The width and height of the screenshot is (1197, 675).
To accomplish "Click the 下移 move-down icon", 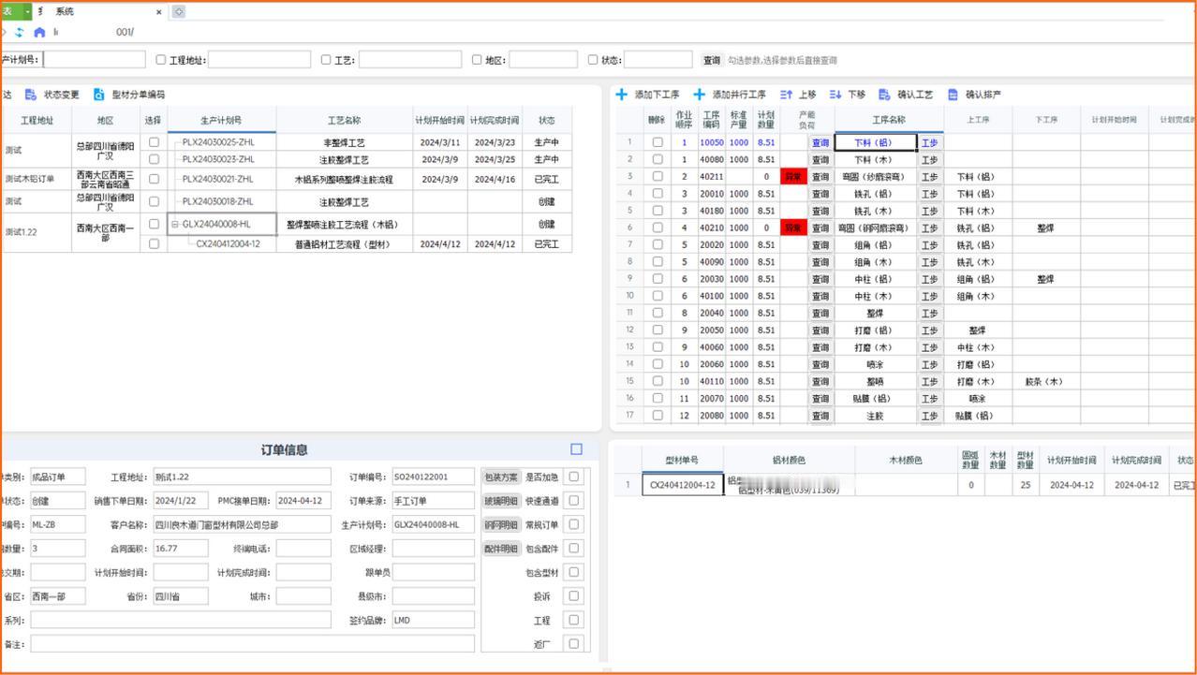I will point(835,95).
